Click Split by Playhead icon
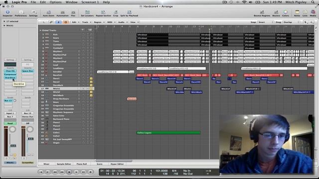The height and width of the screenshot is (179, 319). 129,12
